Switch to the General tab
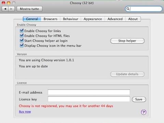Viewport: 164px width, 123px height. coord(32,19)
